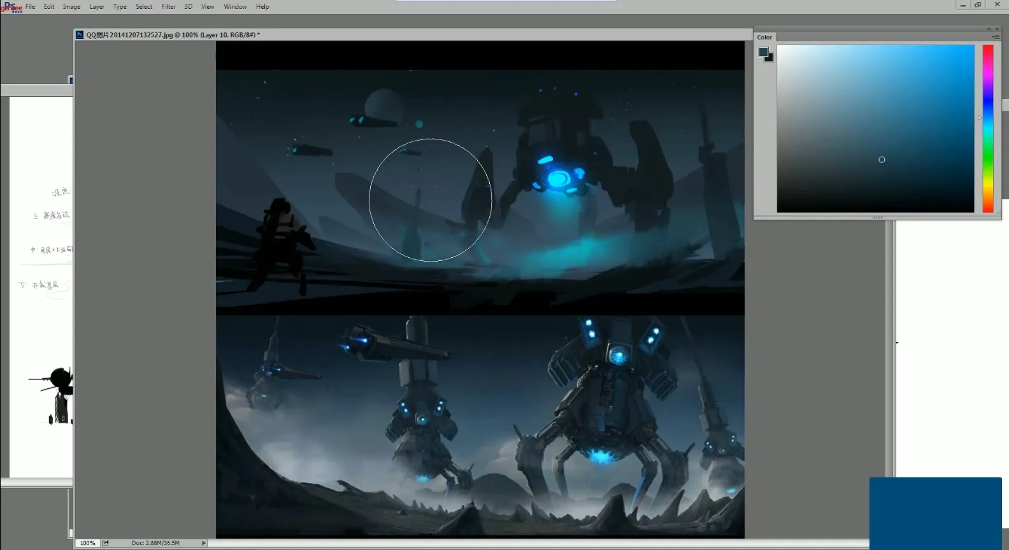Screen dimensions: 1009x550
Task: Expand the status bar info arrow
Action: coord(204,543)
